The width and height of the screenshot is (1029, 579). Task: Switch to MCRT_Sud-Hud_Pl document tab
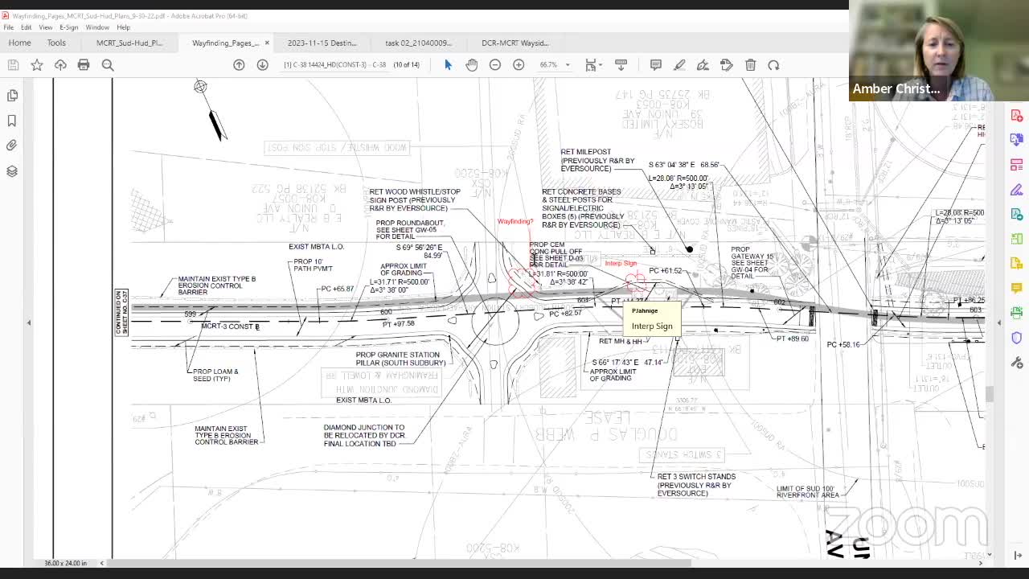(x=129, y=43)
